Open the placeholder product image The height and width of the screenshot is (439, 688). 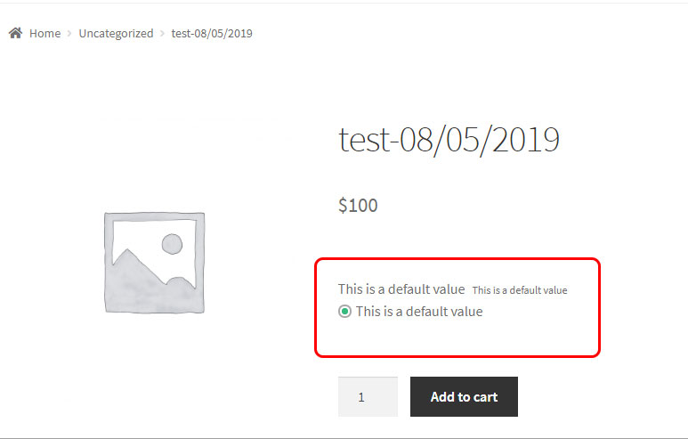[x=155, y=263]
